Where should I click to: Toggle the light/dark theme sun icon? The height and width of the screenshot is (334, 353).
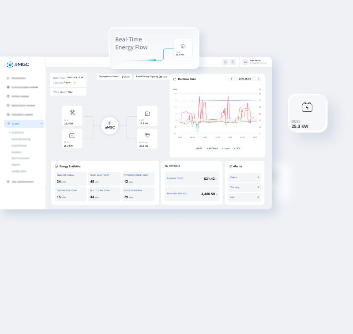pyautogui.click(x=225, y=62)
